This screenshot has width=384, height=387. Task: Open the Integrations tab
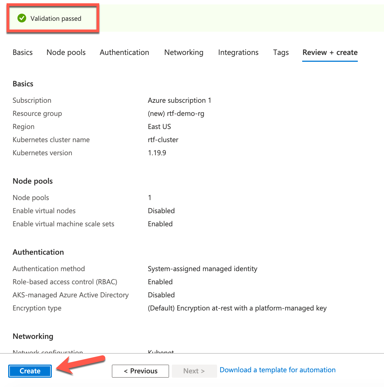coord(238,52)
